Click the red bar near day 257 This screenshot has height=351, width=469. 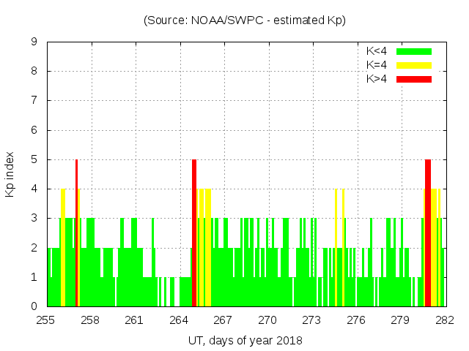tap(76, 233)
